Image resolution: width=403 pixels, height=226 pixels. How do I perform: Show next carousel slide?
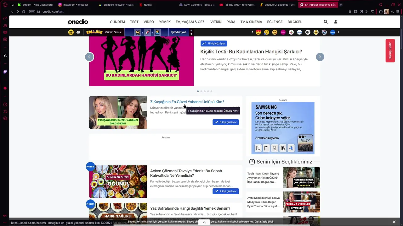(x=320, y=57)
